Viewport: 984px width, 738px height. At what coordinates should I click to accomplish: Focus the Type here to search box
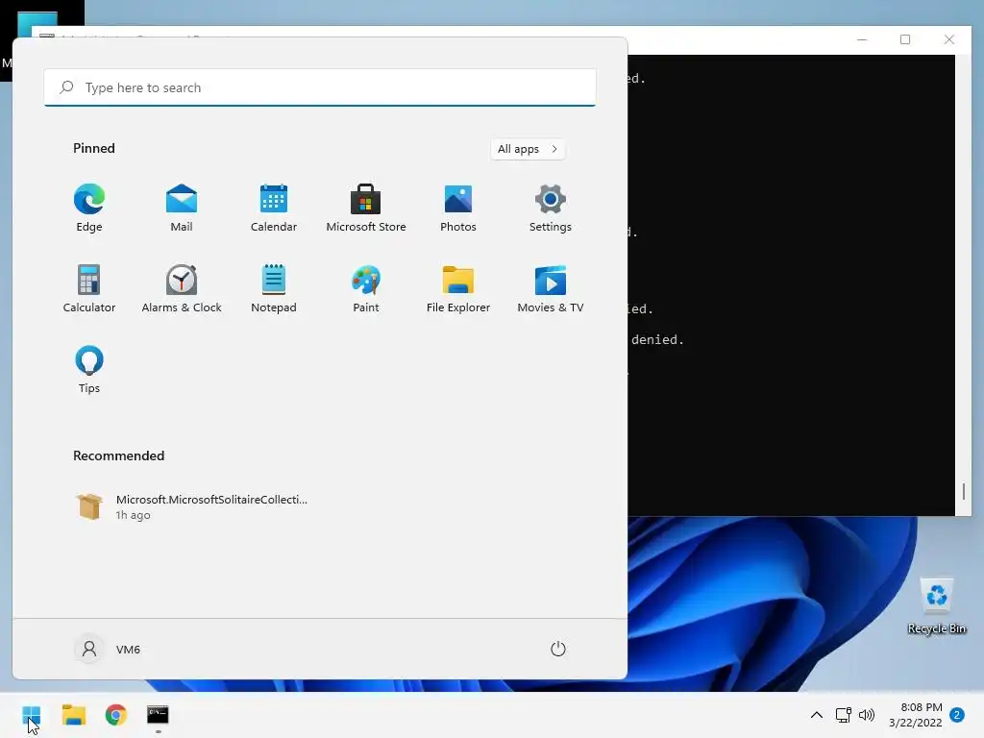pyautogui.click(x=320, y=87)
